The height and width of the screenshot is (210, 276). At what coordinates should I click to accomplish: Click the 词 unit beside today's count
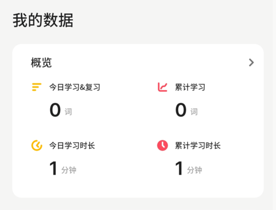tap(68, 112)
